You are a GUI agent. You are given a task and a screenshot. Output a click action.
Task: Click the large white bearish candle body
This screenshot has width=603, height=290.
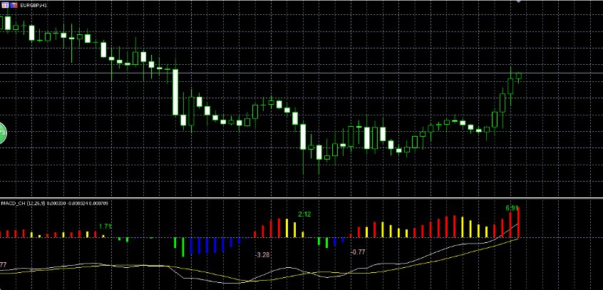coord(175,92)
